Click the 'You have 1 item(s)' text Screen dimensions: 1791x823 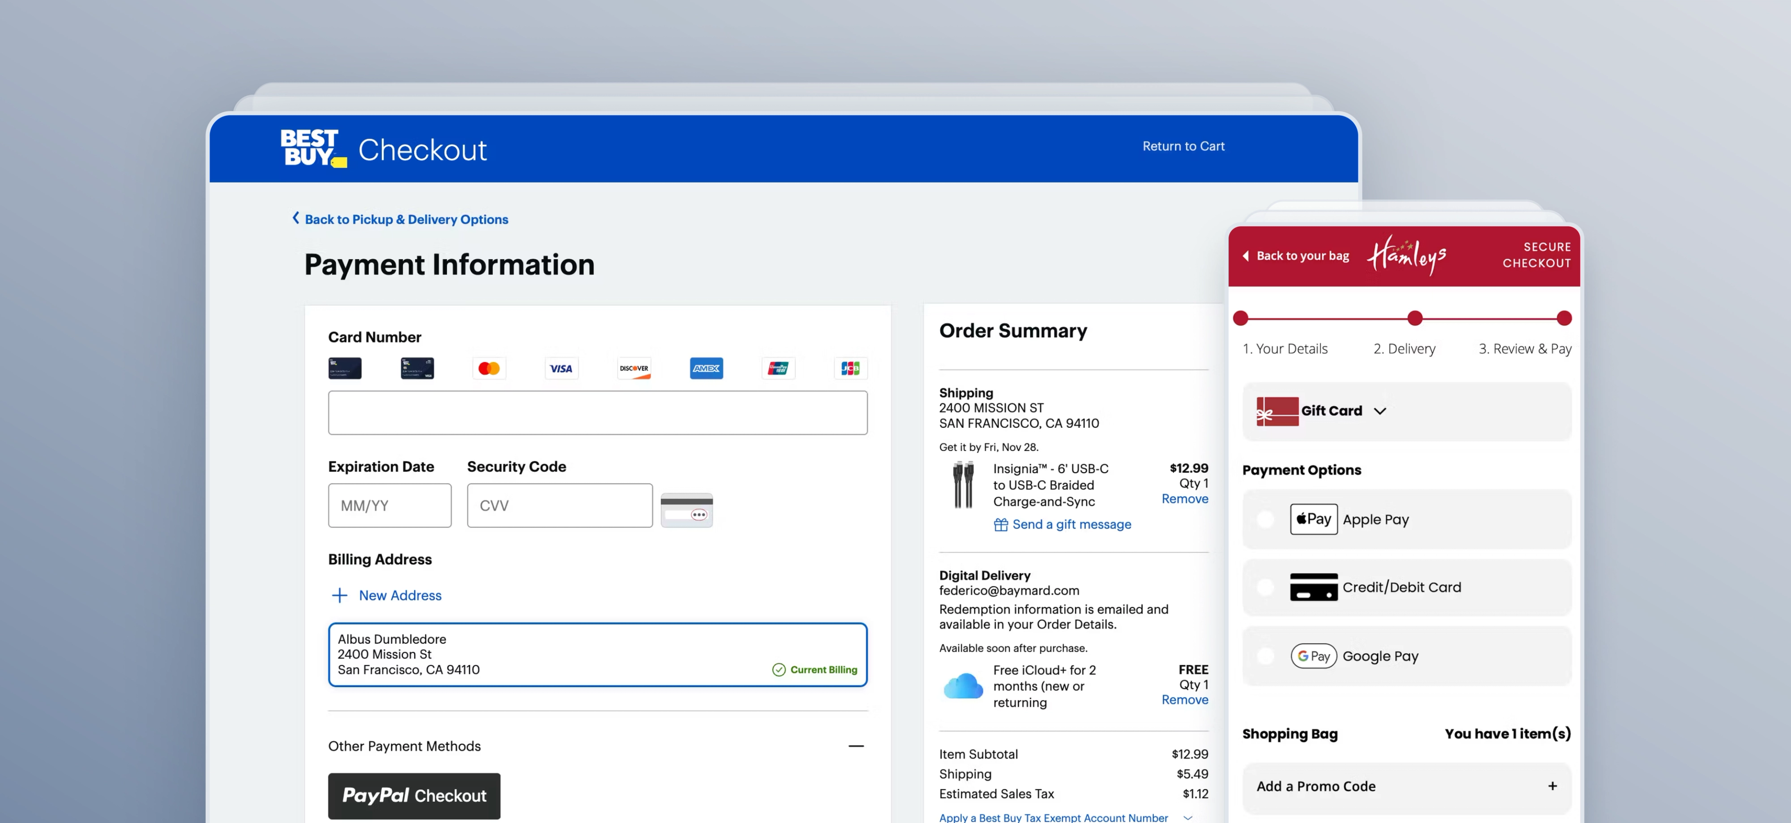point(1508,734)
